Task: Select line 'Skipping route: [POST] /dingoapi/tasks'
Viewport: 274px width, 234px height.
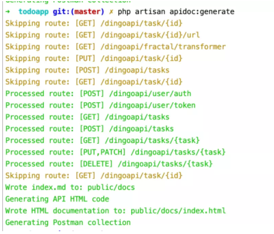Action: [x=88, y=70]
